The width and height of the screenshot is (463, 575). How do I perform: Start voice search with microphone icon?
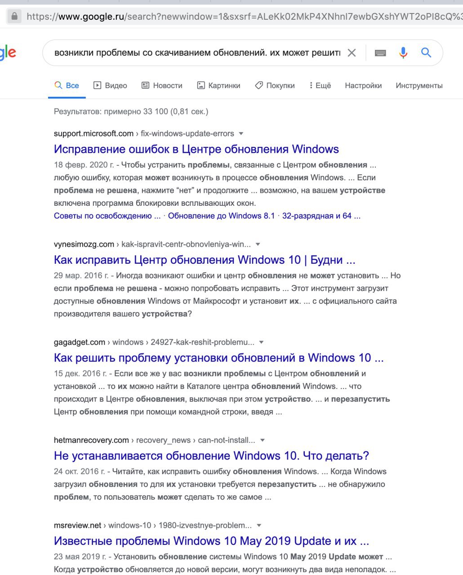[x=403, y=53]
